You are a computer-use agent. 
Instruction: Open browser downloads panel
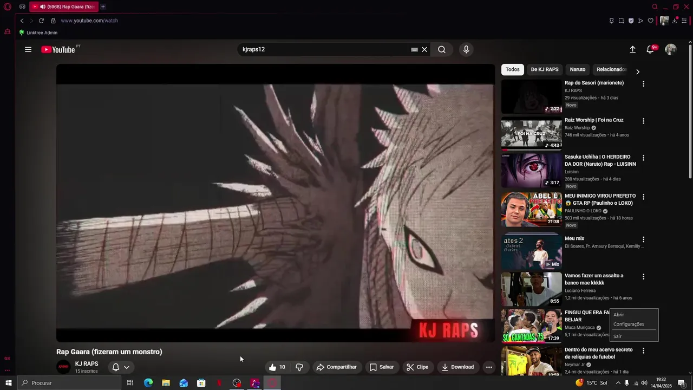[675, 21]
